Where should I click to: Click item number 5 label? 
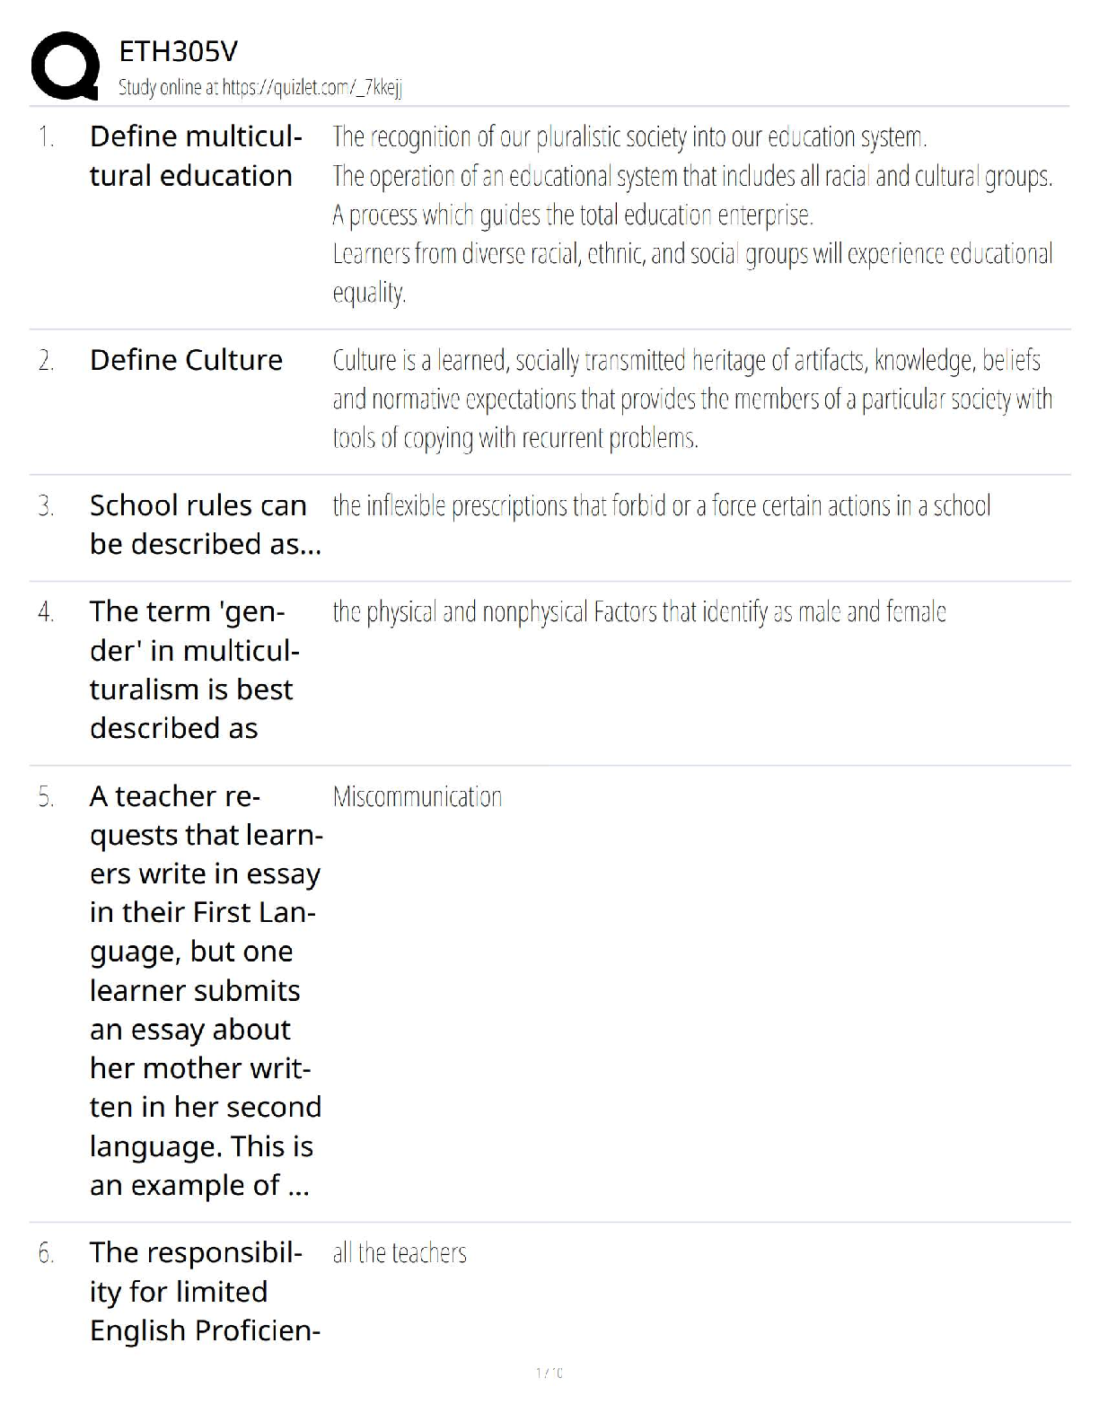(46, 797)
